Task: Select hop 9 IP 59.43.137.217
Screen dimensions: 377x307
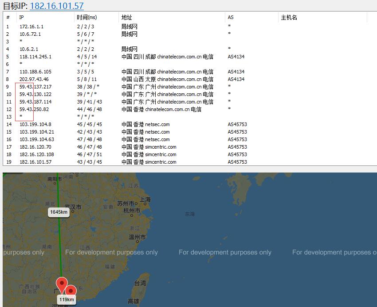Action: [35, 87]
